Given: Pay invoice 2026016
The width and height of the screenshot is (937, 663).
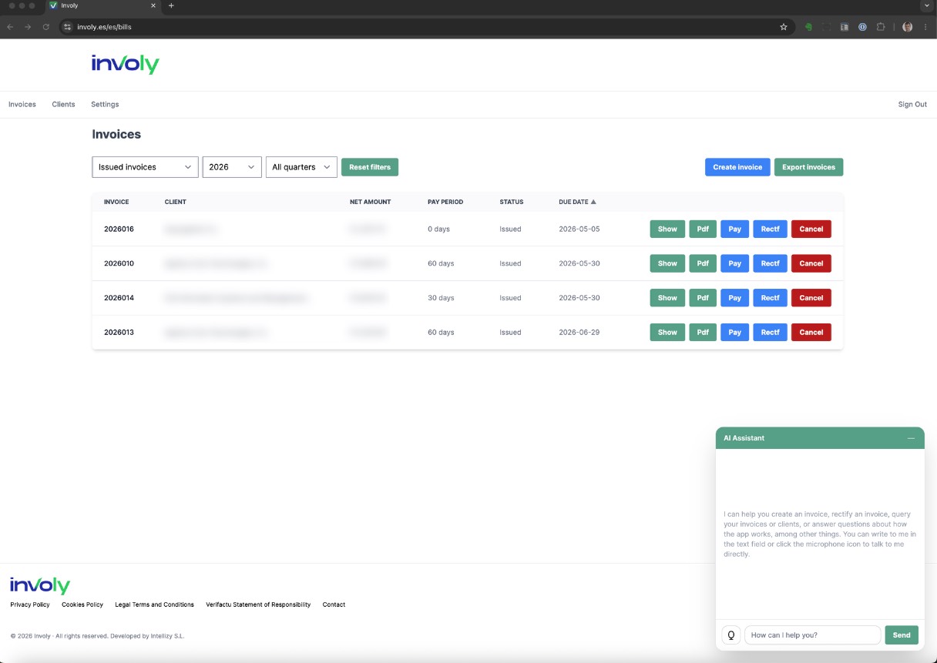Looking at the screenshot, I should [735, 229].
